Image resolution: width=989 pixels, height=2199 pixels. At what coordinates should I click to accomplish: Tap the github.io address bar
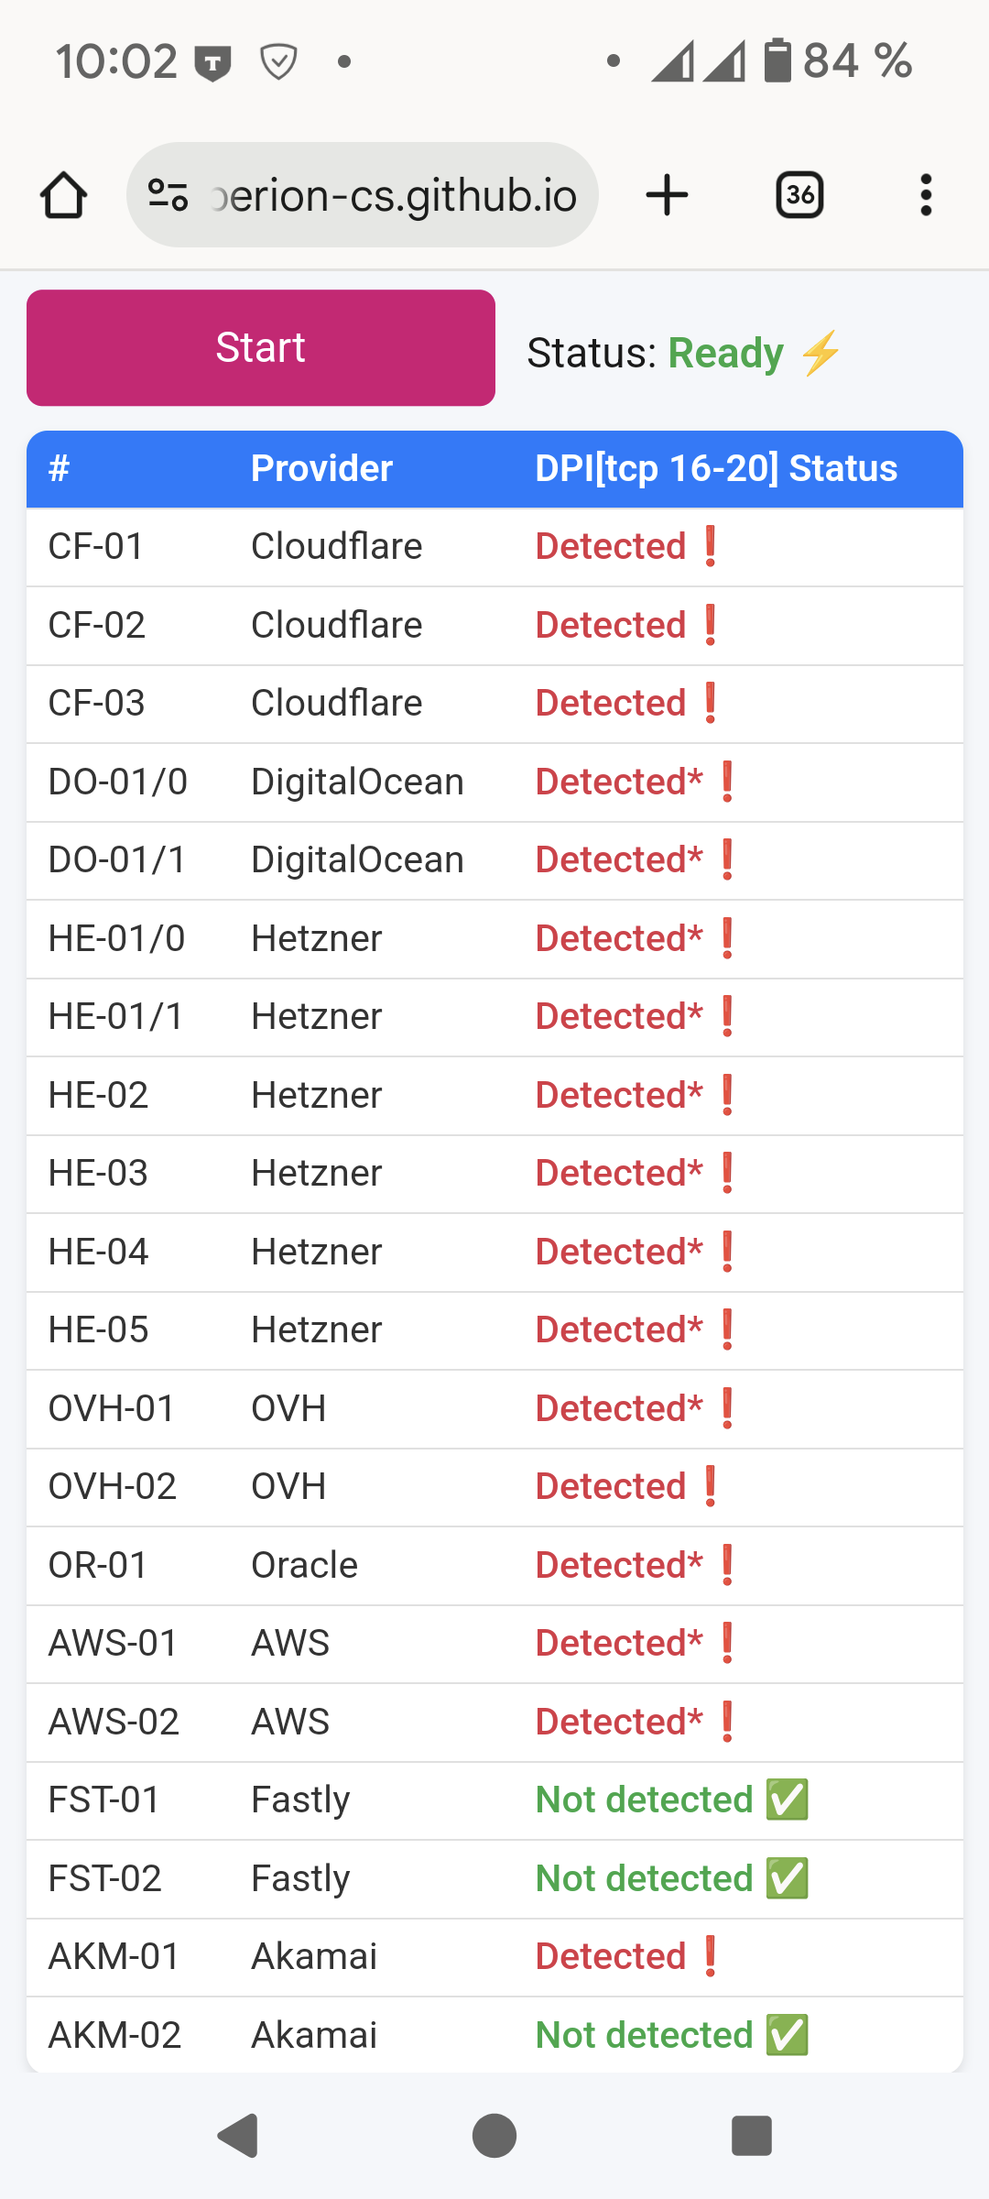394,195
